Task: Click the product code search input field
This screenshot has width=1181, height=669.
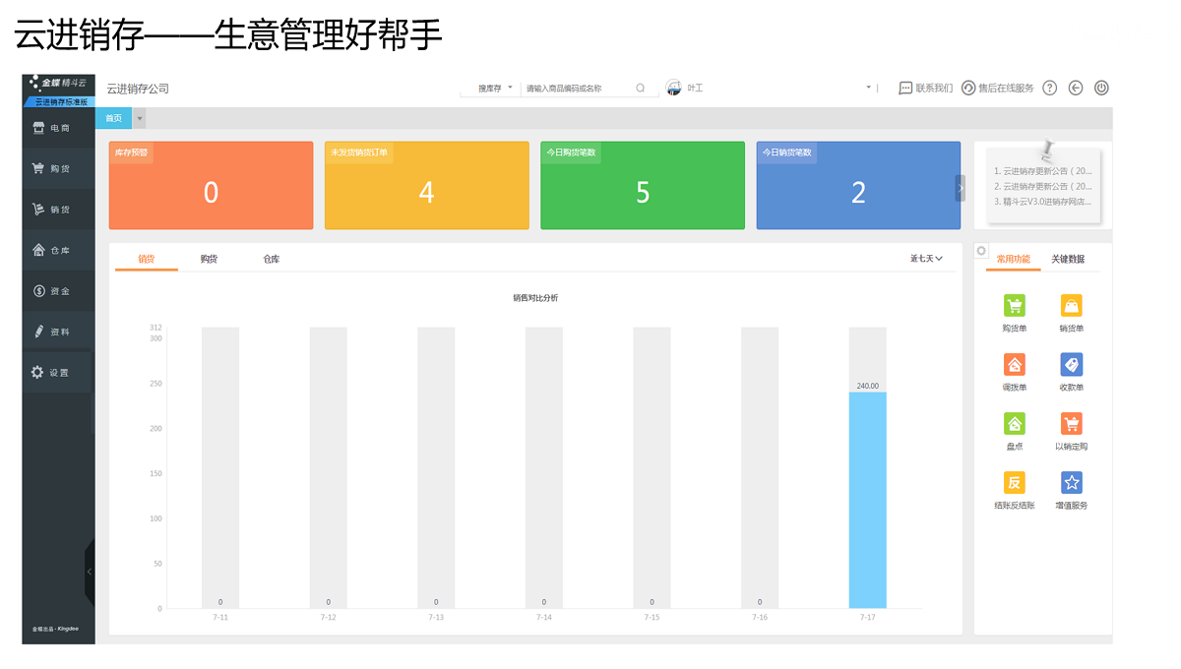Action: 576,88
